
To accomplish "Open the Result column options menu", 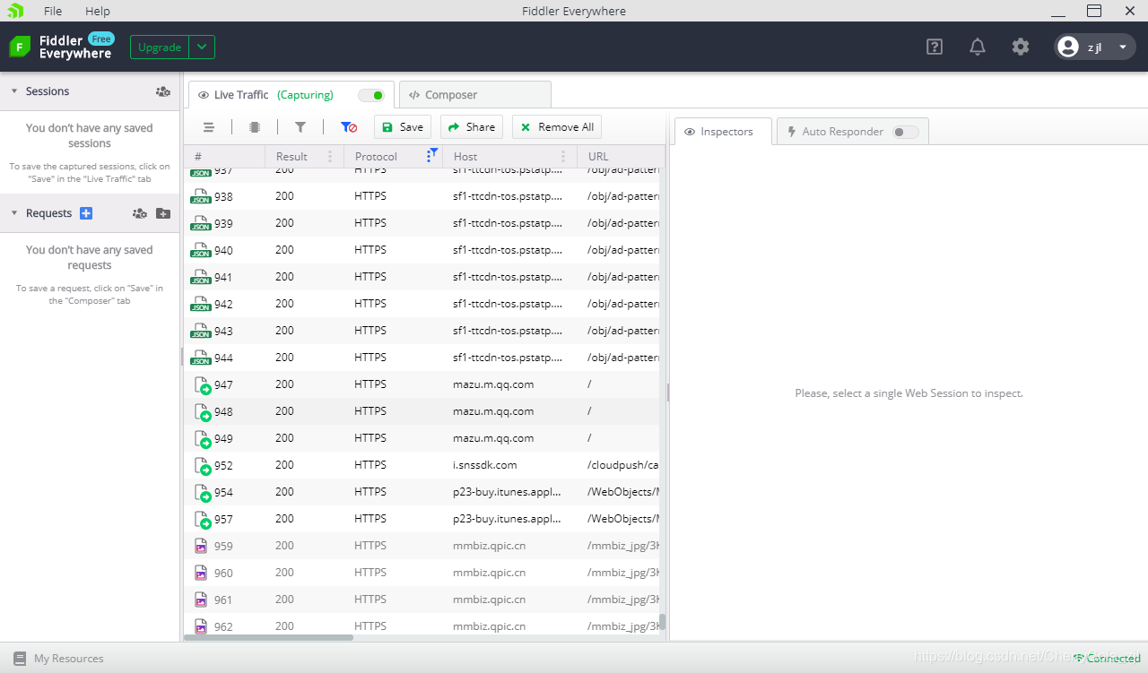I will tap(330, 156).
